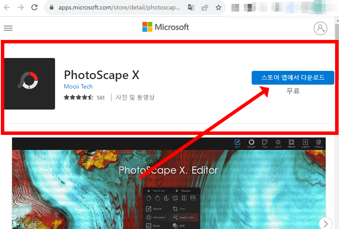Image resolution: width=339 pixels, height=229 pixels.
Task: Click the PhotoScape X title
Action: click(x=102, y=75)
